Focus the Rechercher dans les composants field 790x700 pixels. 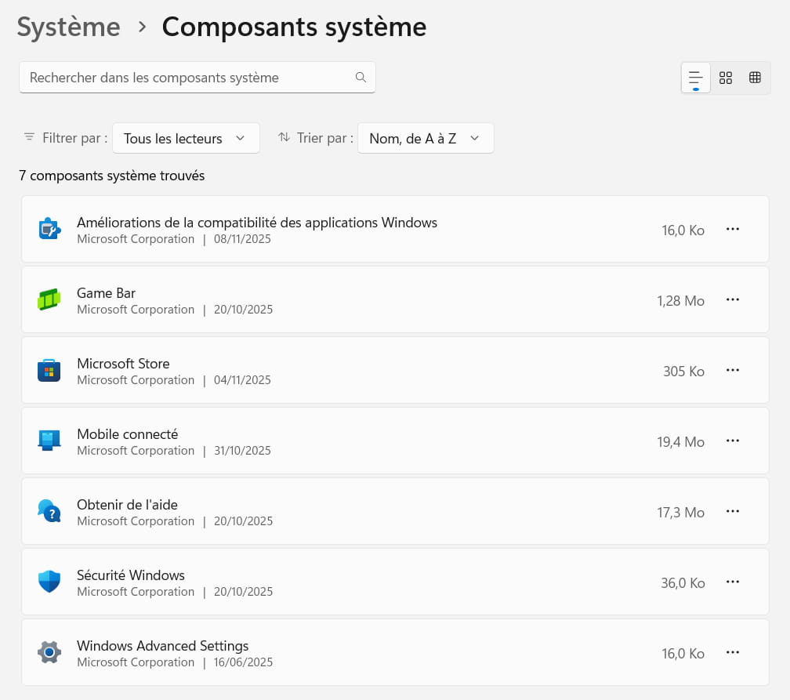[188, 78]
